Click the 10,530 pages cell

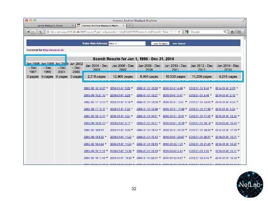point(176,77)
